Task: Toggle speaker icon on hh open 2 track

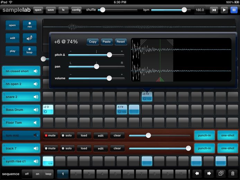Action: coord(36,84)
